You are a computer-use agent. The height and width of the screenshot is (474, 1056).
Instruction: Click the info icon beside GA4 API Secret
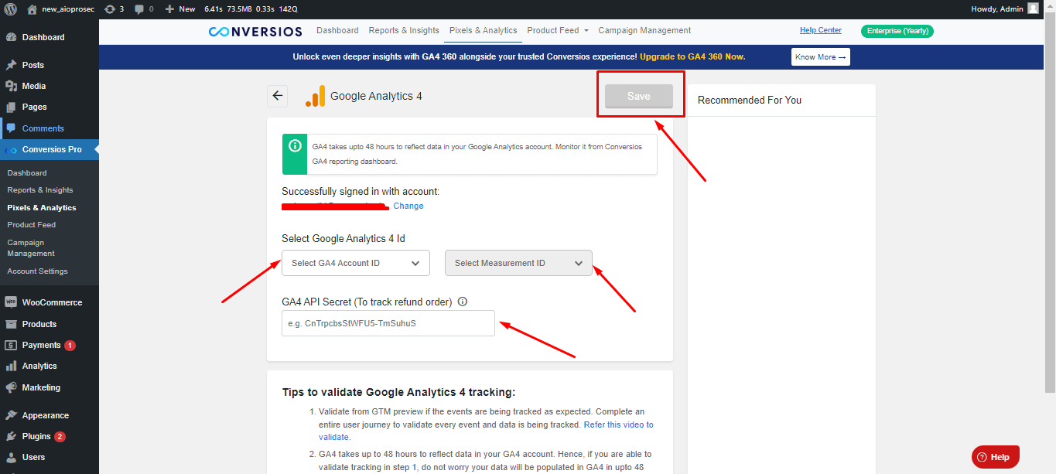[463, 302]
